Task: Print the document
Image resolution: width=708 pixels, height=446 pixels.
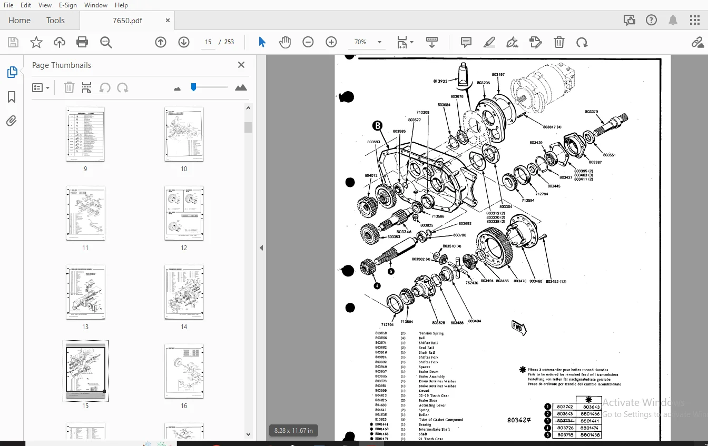Action: click(82, 42)
